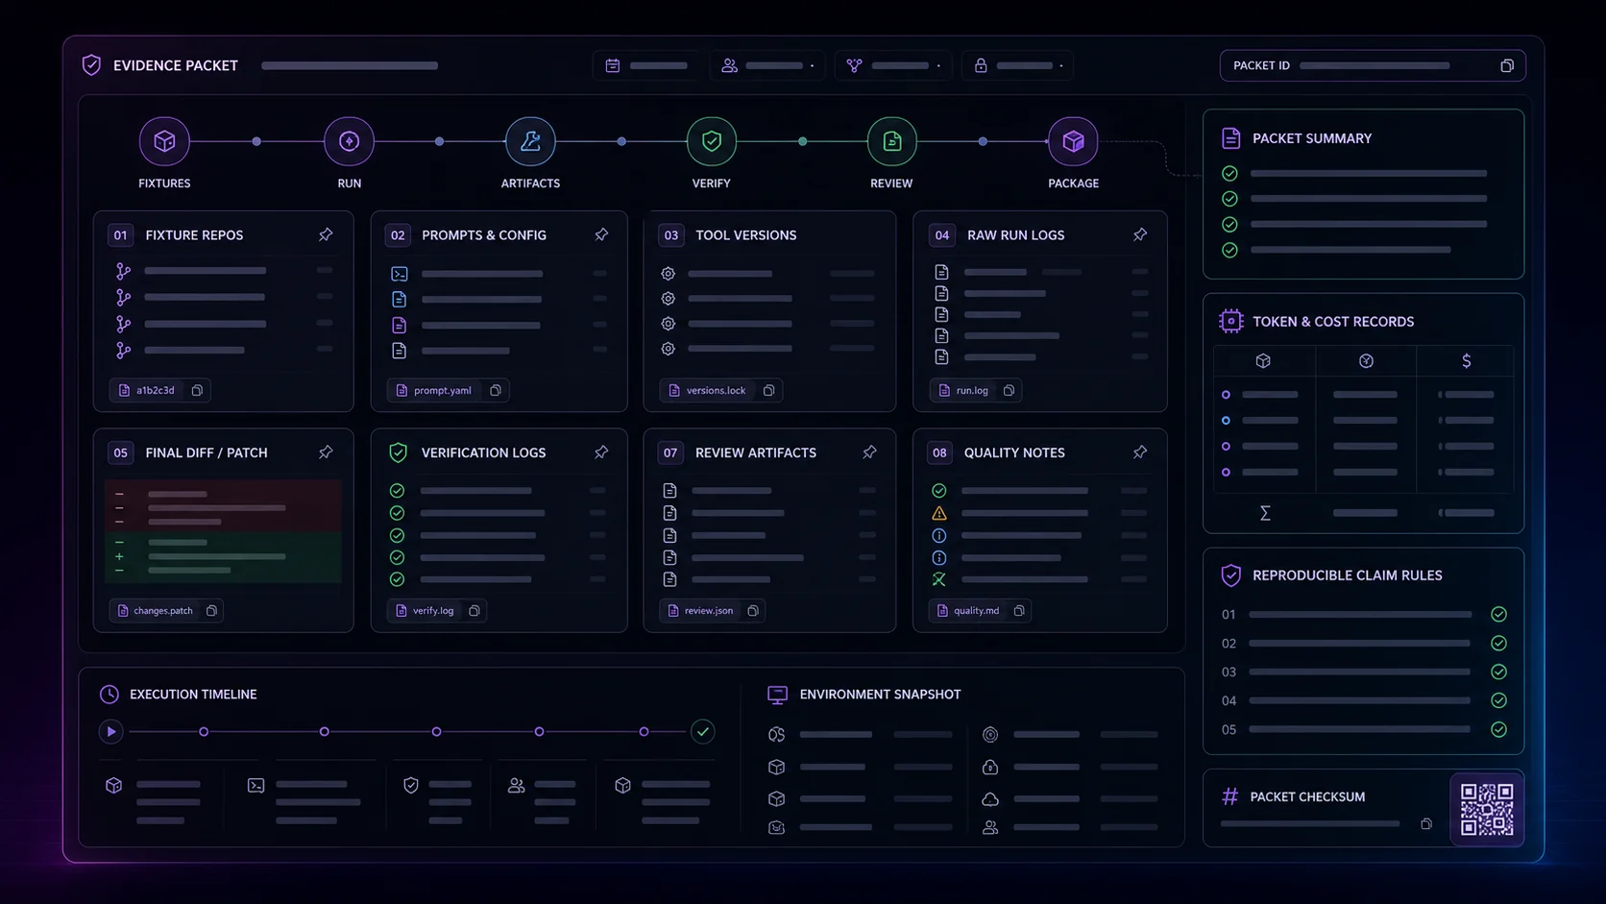This screenshot has width=1606, height=904.
Task: Copy the quality.md file reference
Action: [x=1019, y=610]
